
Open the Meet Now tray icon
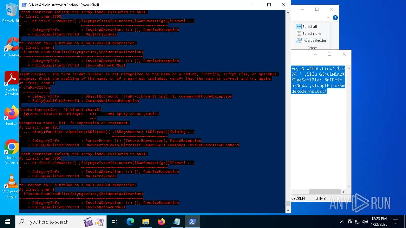tap(350, 222)
